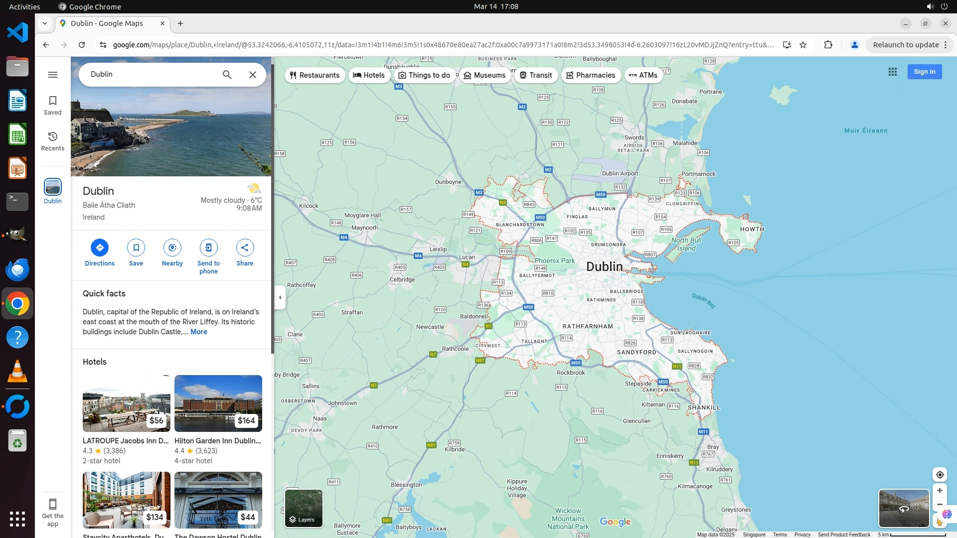Show your location on map
957x538 pixels.
click(x=940, y=475)
